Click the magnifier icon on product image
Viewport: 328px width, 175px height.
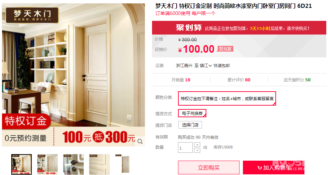click(x=140, y=142)
